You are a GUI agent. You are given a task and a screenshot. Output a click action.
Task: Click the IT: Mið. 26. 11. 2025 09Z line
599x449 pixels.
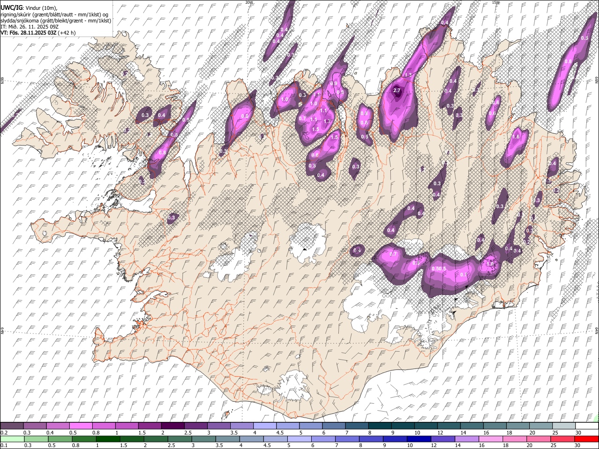[x=29, y=27]
